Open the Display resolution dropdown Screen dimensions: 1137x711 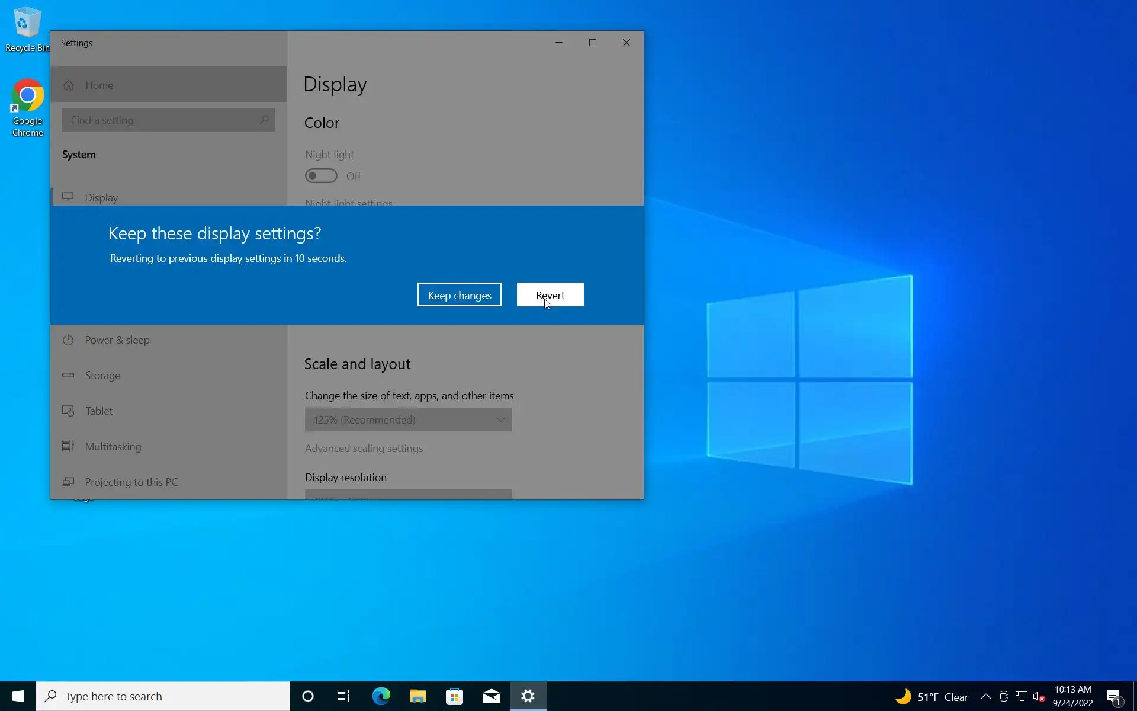click(408, 495)
